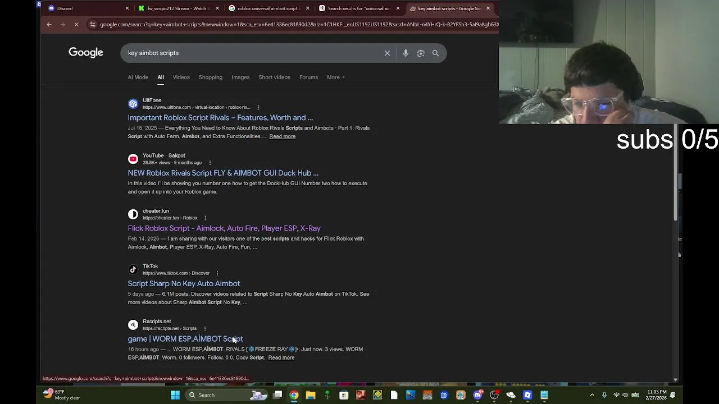The width and height of the screenshot is (719, 404).
Task: View site information icon in the address bar
Action: (93, 25)
